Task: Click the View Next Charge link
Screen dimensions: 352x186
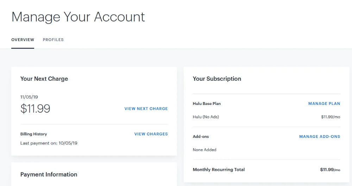Action: [x=146, y=108]
